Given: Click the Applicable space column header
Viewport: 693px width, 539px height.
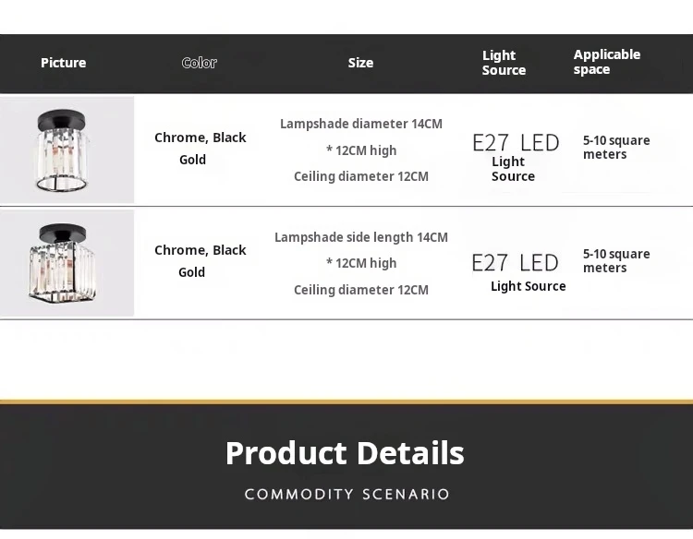Looking at the screenshot, I should pos(607,62).
